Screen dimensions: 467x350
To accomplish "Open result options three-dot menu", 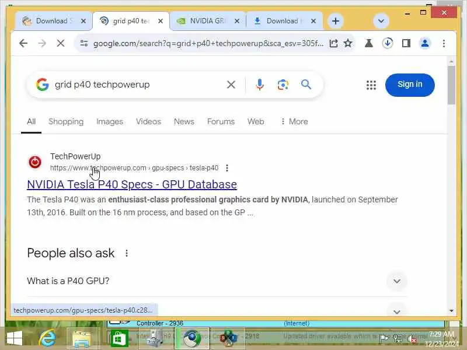I will [x=227, y=168].
